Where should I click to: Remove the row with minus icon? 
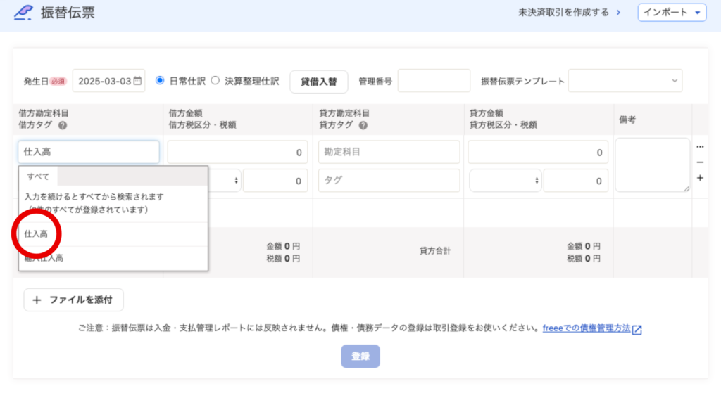coord(700,162)
